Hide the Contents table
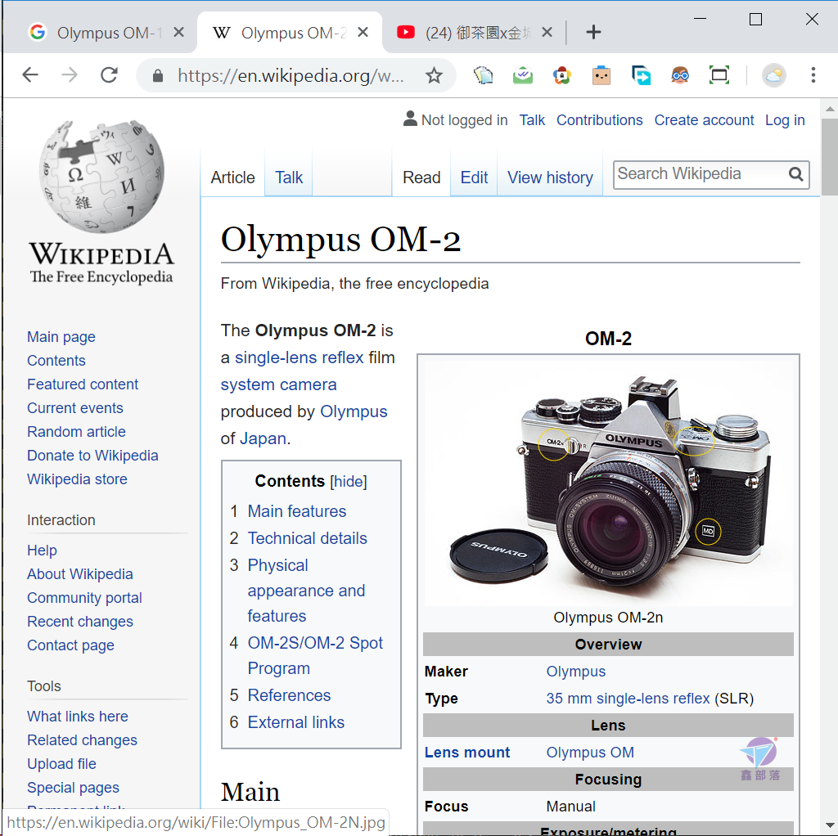Image resolution: width=838 pixels, height=836 pixels. [349, 481]
